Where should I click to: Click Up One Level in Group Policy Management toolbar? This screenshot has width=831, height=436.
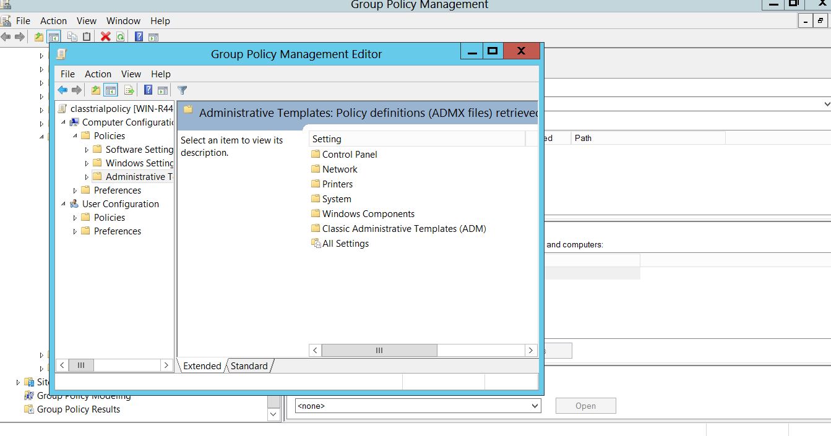click(39, 36)
